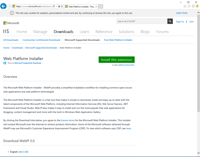Click the smiley feedback icon
Viewport: 200px width, 157px height.
197,6
